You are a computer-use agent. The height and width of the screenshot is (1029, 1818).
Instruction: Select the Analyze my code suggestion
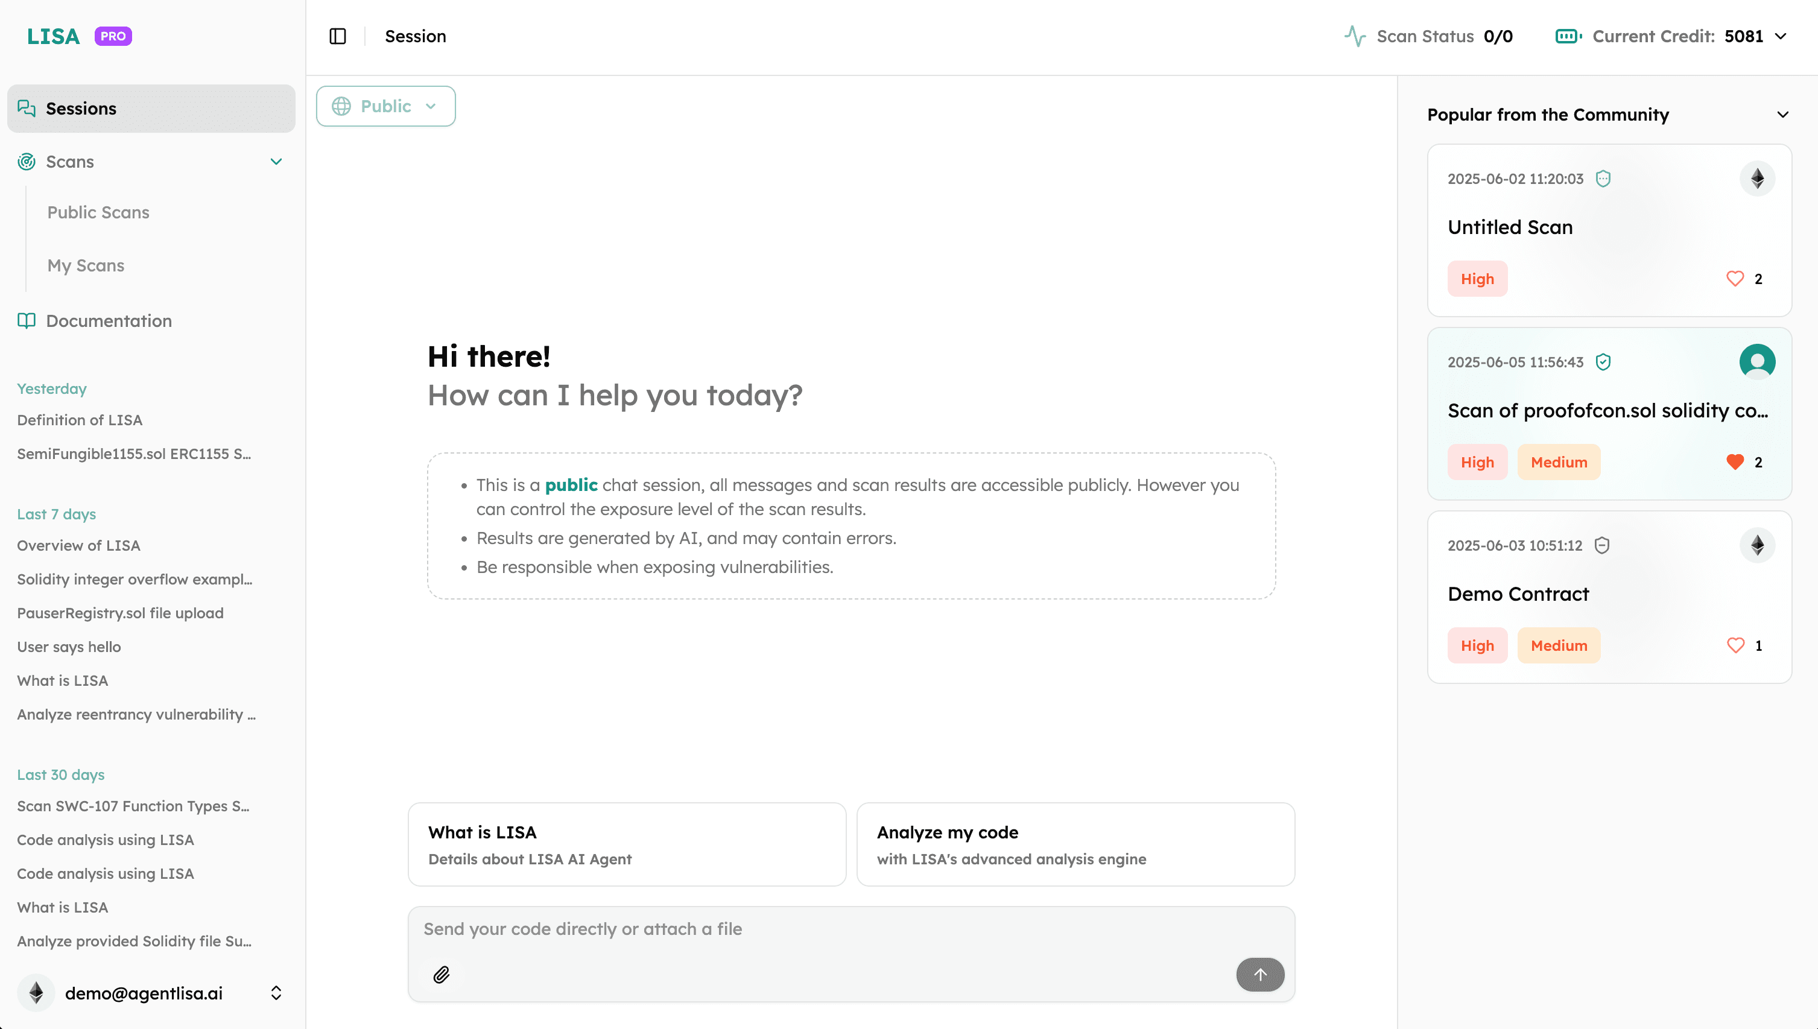(x=1075, y=844)
